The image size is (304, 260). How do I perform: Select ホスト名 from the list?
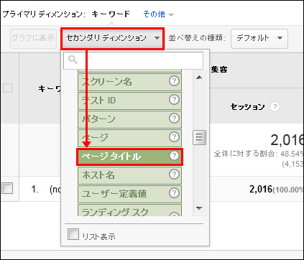(129, 175)
